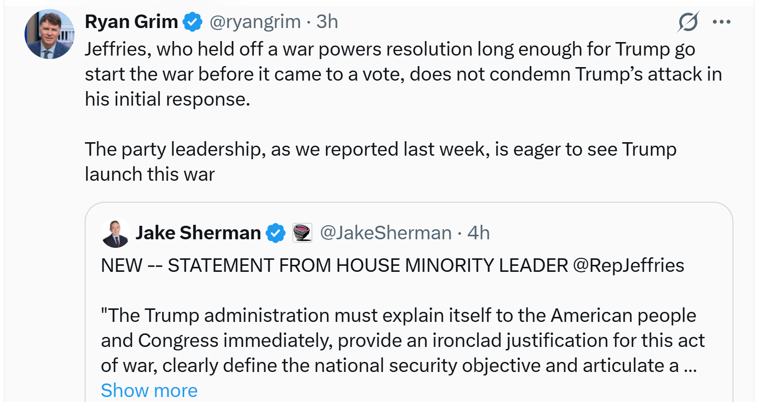Click the "launch this war" line
Screen dimensions: 757x402
[150, 174]
